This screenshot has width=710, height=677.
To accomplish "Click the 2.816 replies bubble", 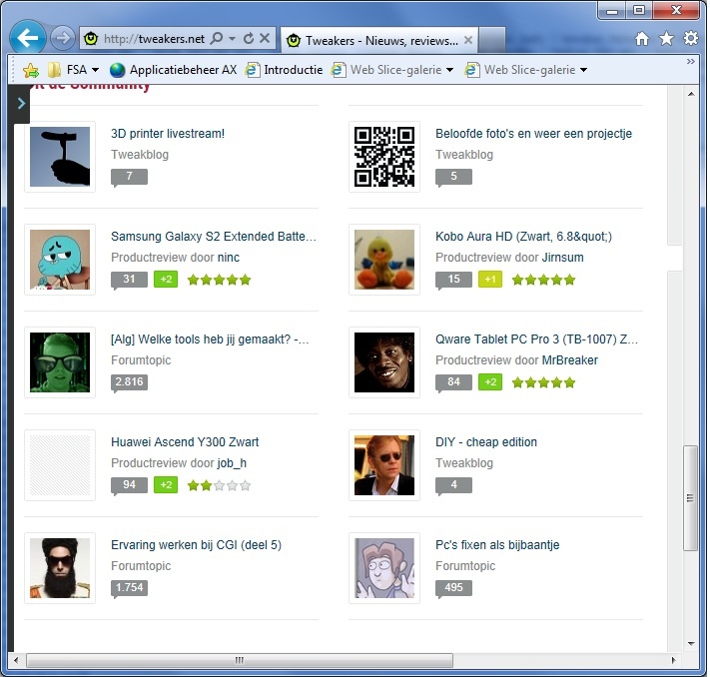I will pos(129,382).
